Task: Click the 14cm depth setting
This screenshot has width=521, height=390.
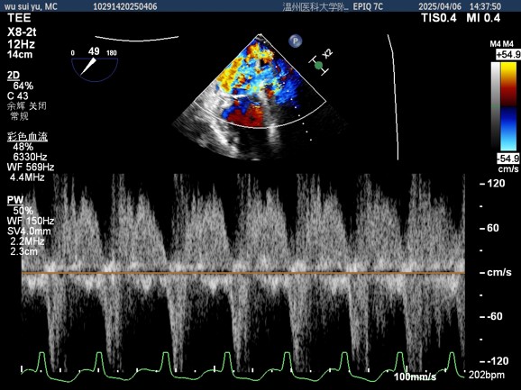Action: click(20, 54)
